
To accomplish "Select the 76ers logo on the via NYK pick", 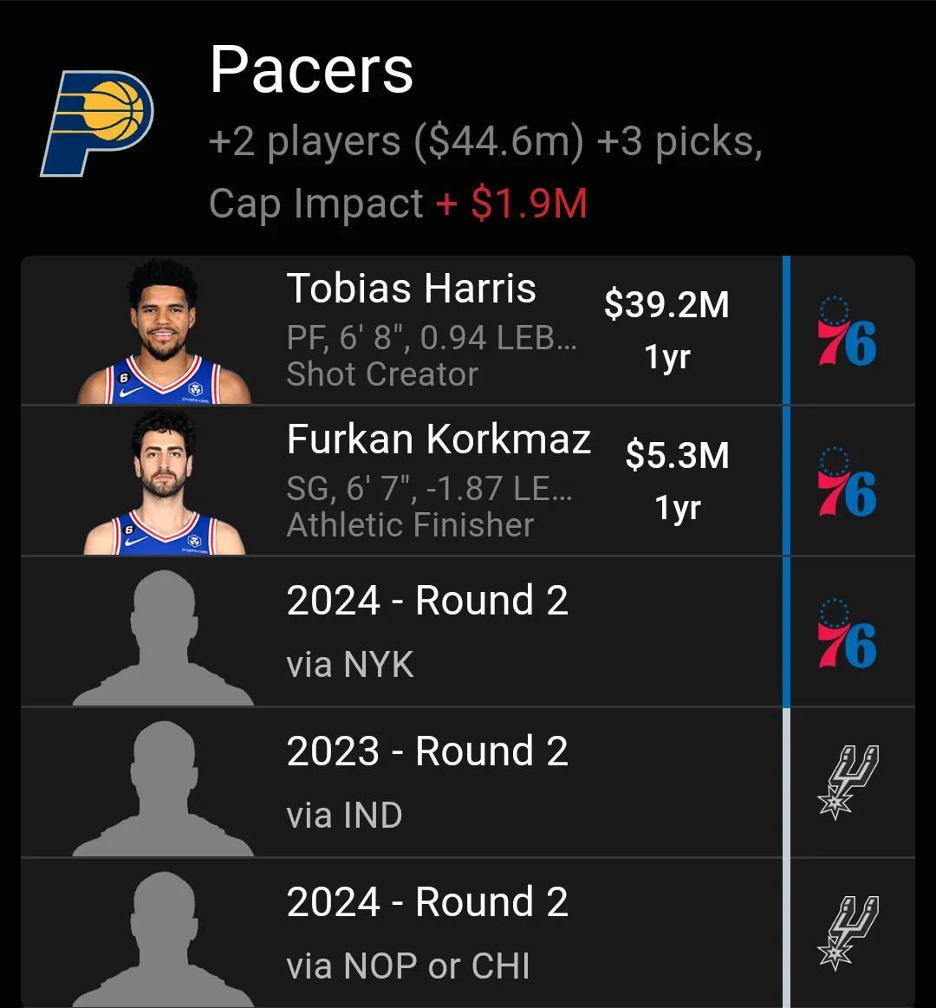I will point(847,634).
